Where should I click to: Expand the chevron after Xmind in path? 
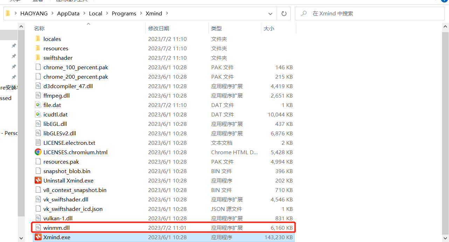[x=167, y=14]
